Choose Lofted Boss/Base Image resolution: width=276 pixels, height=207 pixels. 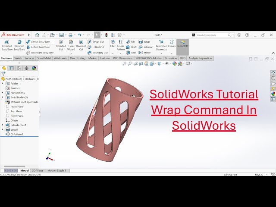coord(38,47)
